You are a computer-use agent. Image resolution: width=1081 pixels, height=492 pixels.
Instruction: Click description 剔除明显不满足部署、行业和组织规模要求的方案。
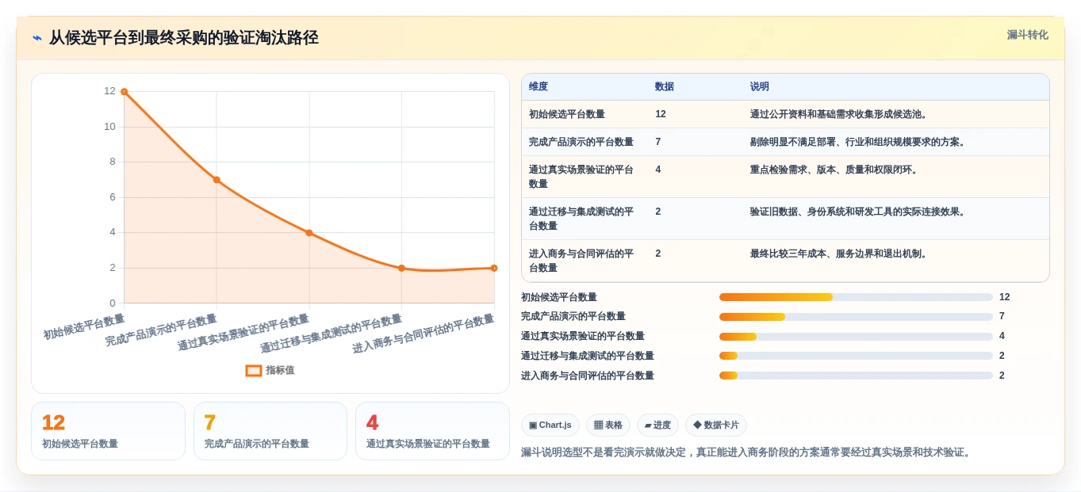tap(859, 142)
